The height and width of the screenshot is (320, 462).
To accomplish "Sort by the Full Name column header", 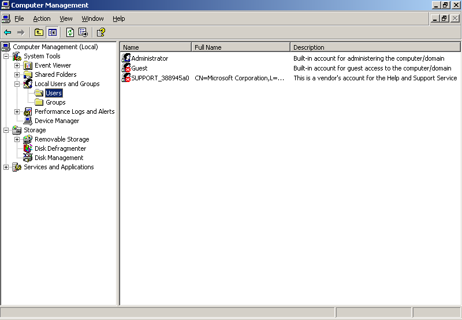I will [241, 47].
